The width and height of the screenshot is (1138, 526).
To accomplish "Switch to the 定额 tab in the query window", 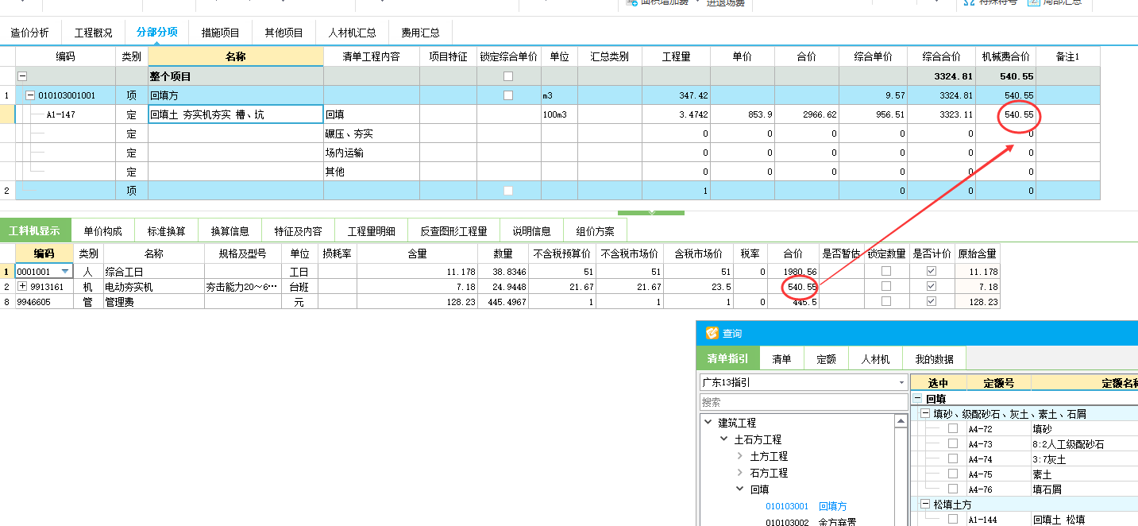I will point(827,359).
